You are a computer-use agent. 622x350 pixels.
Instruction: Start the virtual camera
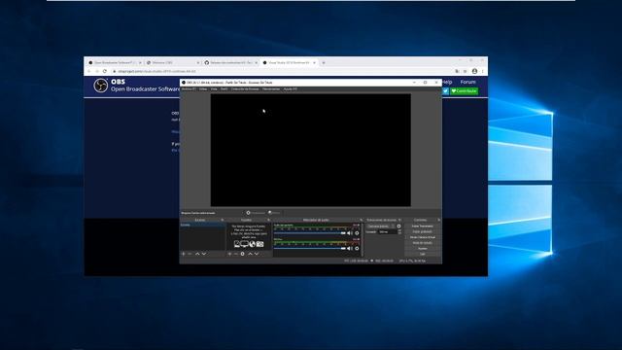point(423,237)
